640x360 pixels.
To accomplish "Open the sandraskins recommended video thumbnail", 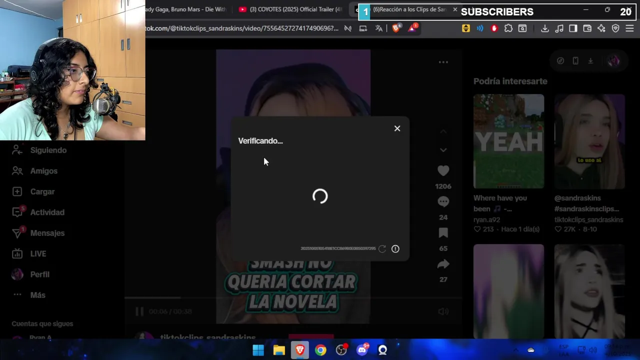I will coord(589,141).
